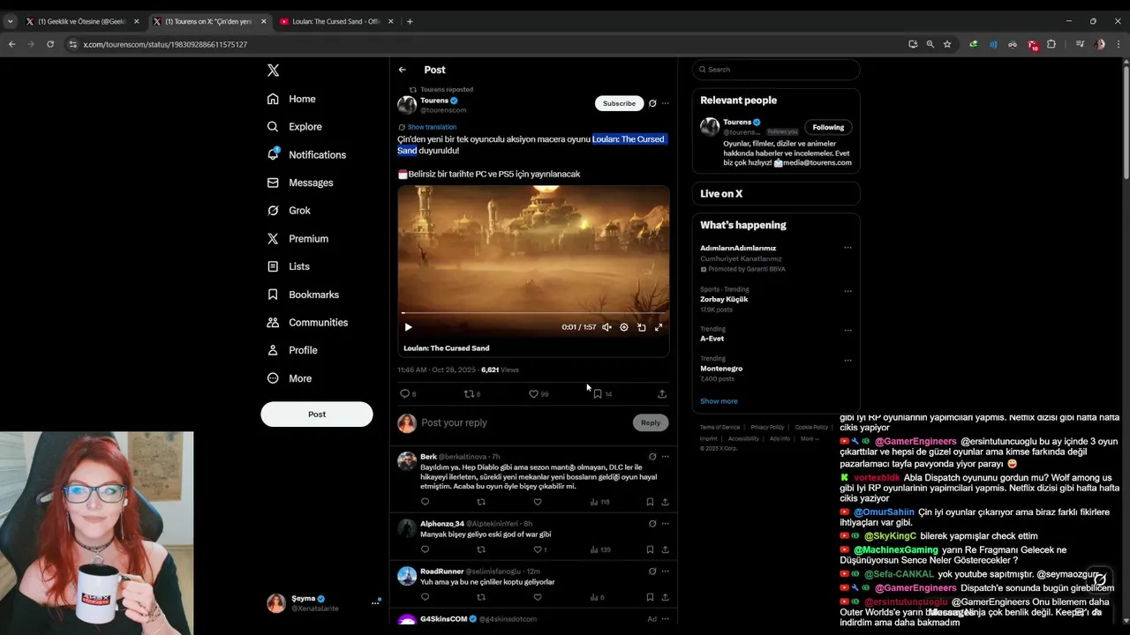The width and height of the screenshot is (1130, 635).
Task: Repost RoadRunner's reply
Action: tap(481, 597)
